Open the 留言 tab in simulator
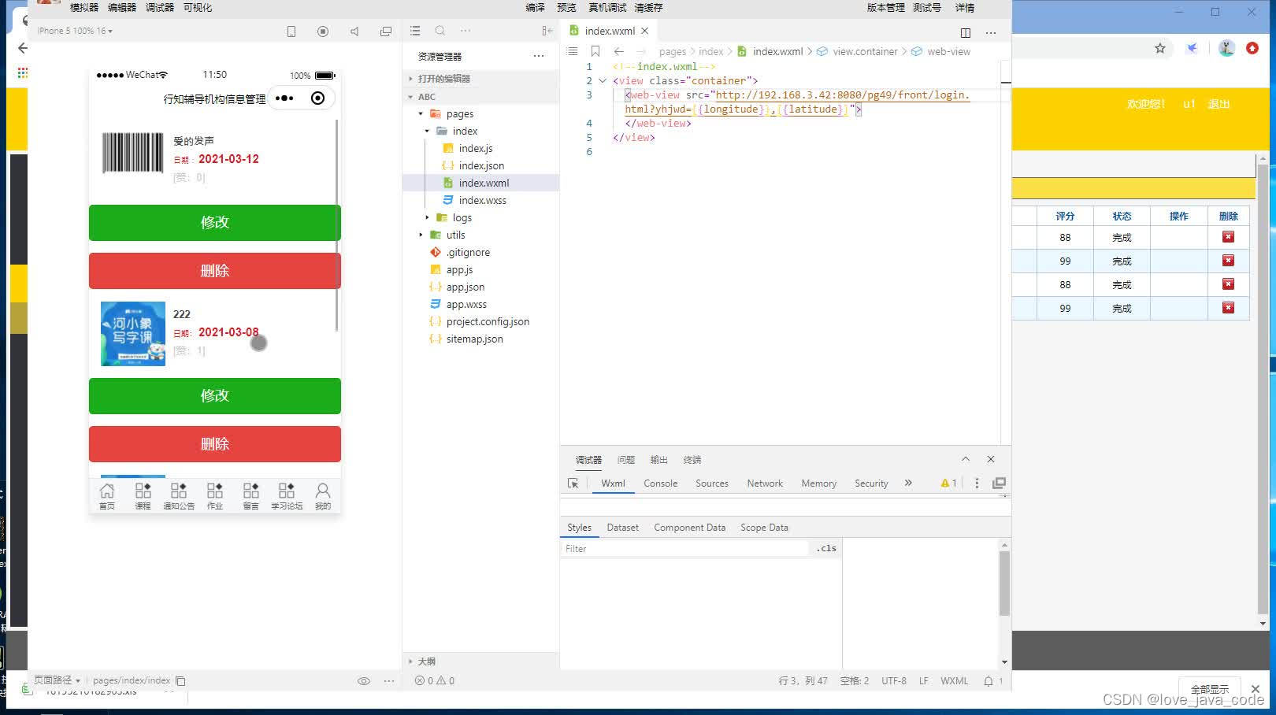Image resolution: width=1276 pixels, height=715 pixels. (x=250, y=496)
